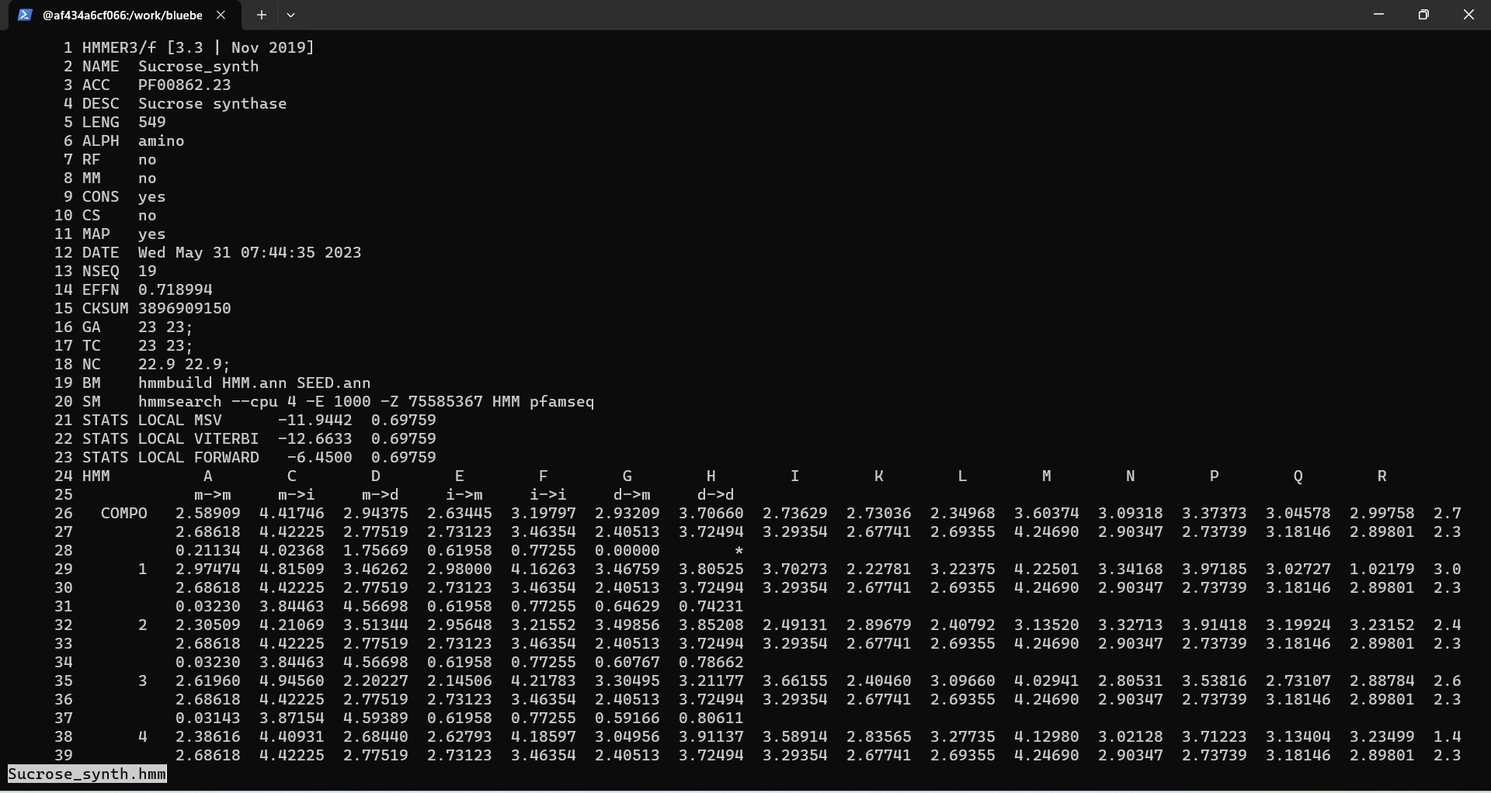Click the EFFN value '0.718994'

(x=176, y=289)
